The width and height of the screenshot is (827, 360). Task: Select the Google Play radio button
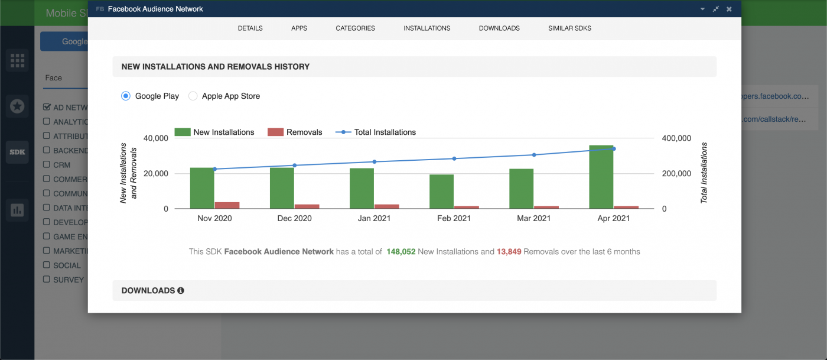(126, 96)
